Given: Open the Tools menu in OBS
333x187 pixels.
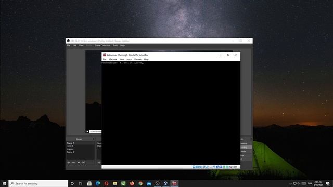Looking at the screenshot, I should pyautogui.click(x=116, y=45).
